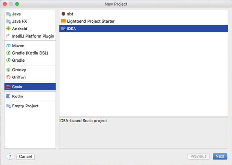Click the Groovy icon in sidebar
The width and height of the screenshot is (232, 165).
click(x=9, y=70)
